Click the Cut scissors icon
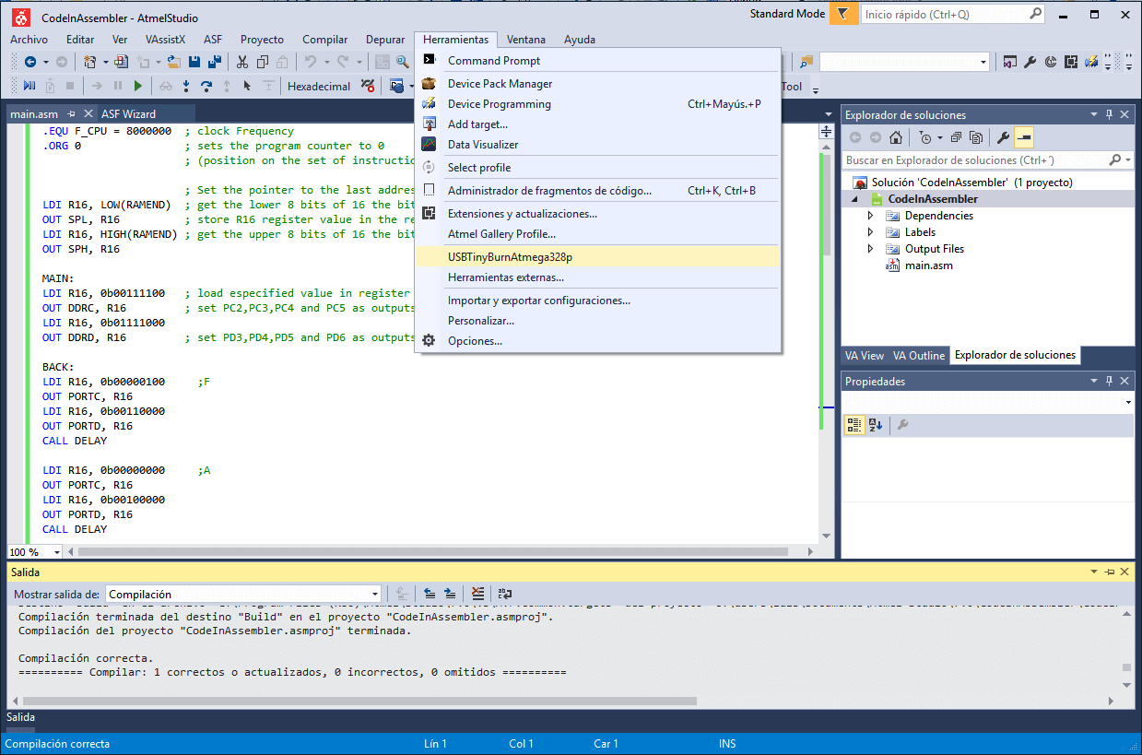 click(242, 62)
